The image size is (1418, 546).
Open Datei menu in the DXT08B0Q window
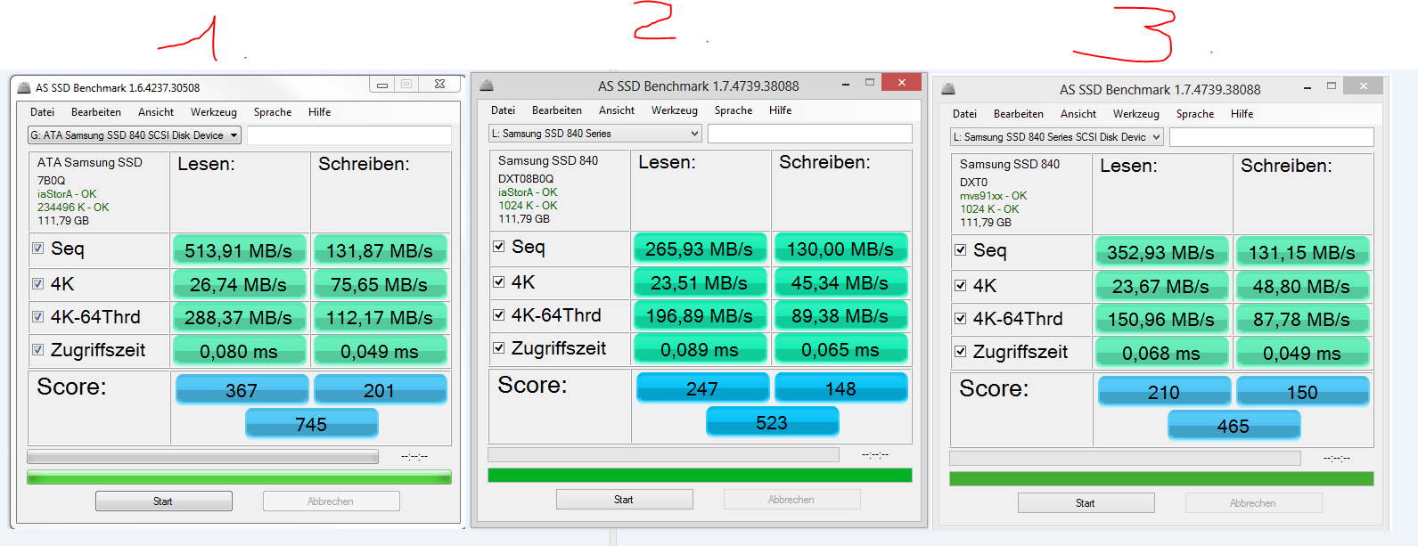coord(503,110)
